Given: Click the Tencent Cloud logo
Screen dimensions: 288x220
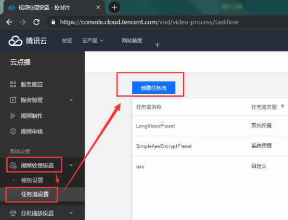Looking at the screenshot, I should [x=28, y=41].
